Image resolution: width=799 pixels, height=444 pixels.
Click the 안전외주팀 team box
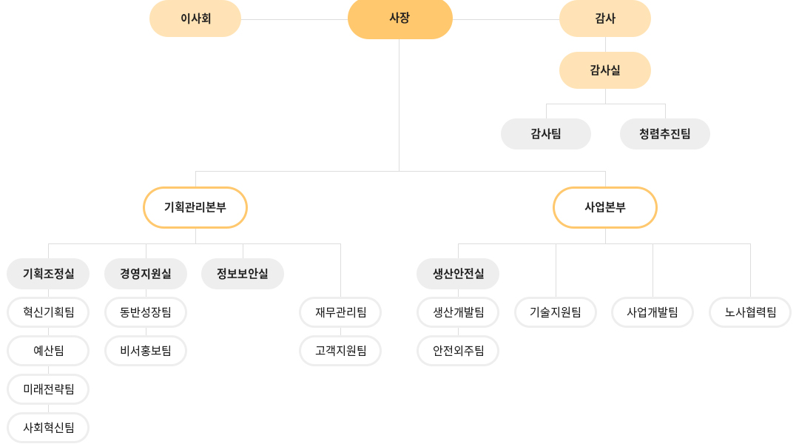[x=458, y=351]
